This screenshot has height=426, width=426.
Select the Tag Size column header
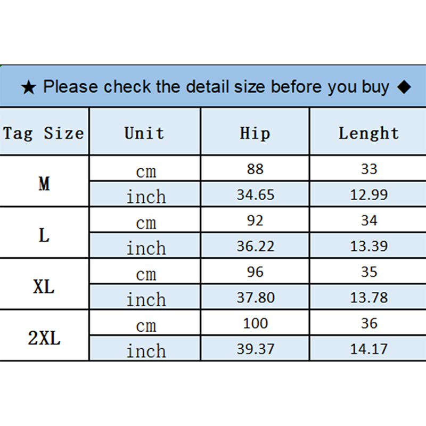click(x=44, y=133)
